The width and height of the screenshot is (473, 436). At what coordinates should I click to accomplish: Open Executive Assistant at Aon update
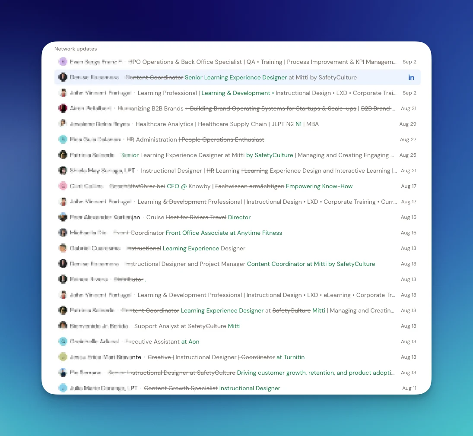click(x=238, y=341)
